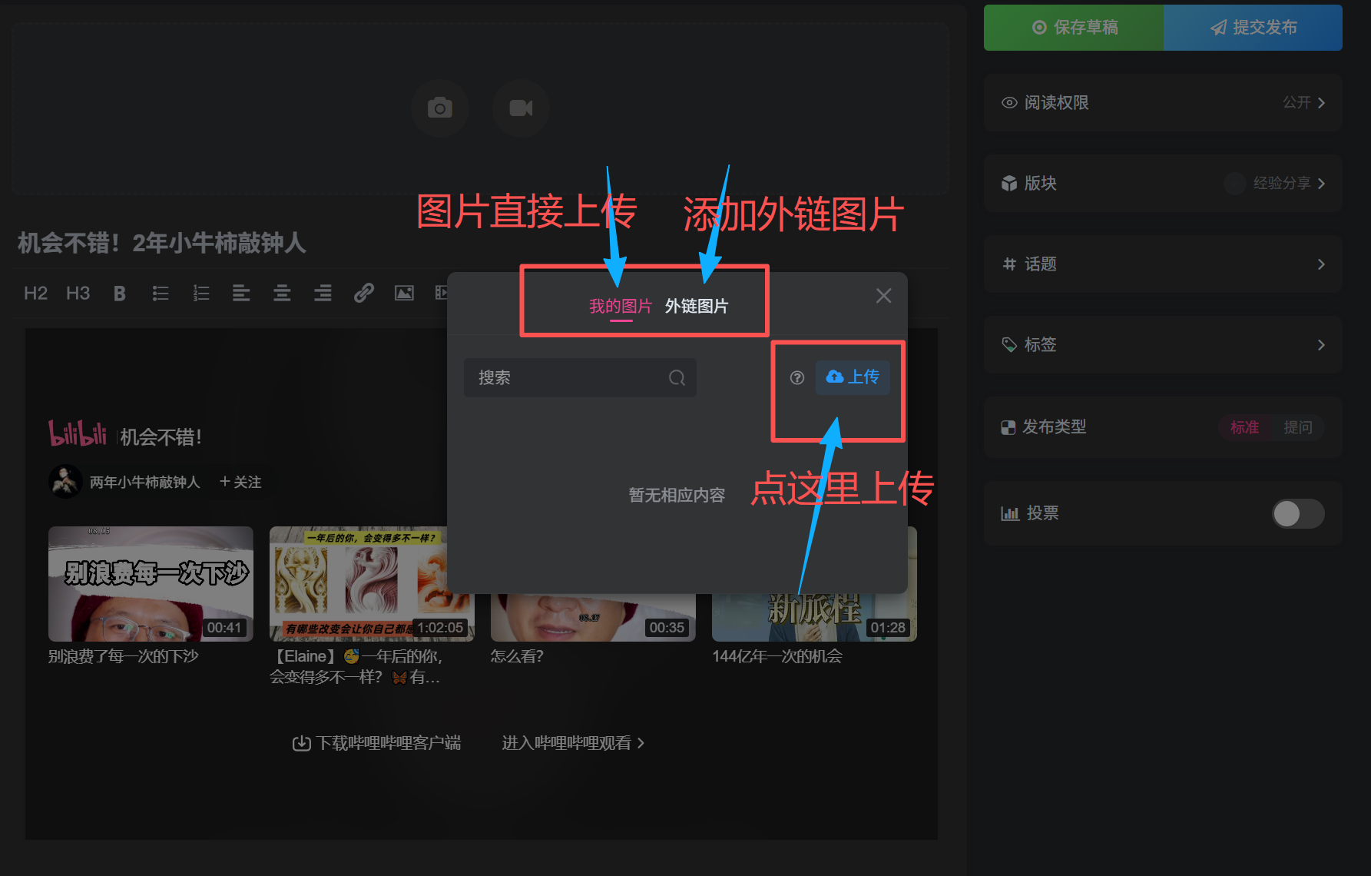Expand the 话题 topic row
The height and width of the screenshot is (876, 1371).
1163,264
